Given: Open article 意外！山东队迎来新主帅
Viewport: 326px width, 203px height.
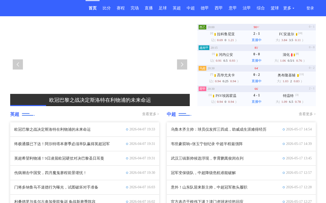Looking at the screenshot, I should pyautogui.click(x=209, y=187).
